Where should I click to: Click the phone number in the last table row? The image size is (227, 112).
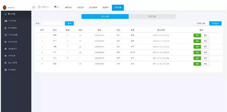pos(99,64)
